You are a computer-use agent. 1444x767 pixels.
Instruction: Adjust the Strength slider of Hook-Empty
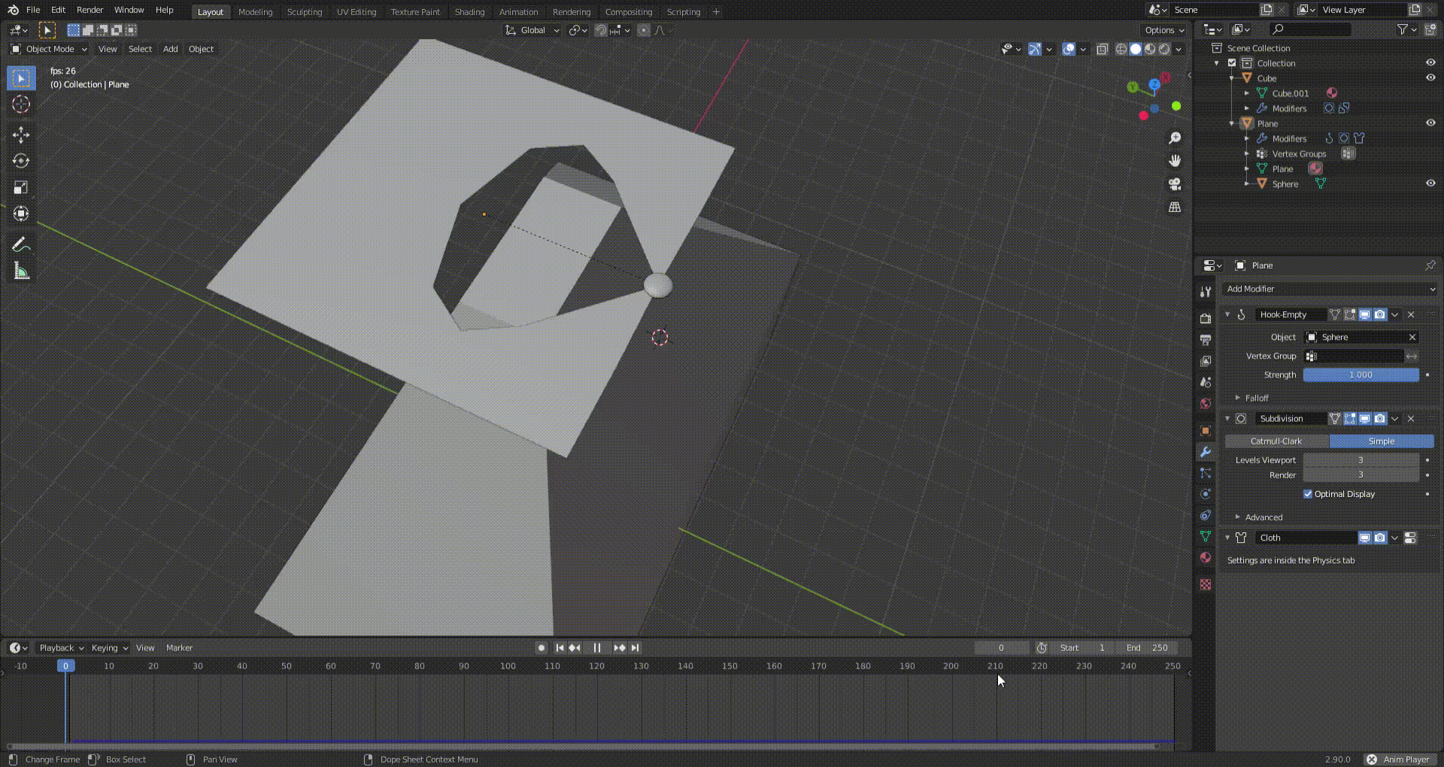coord(1361,374)
